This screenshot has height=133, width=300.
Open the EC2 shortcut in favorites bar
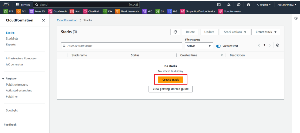click(22, 11)
